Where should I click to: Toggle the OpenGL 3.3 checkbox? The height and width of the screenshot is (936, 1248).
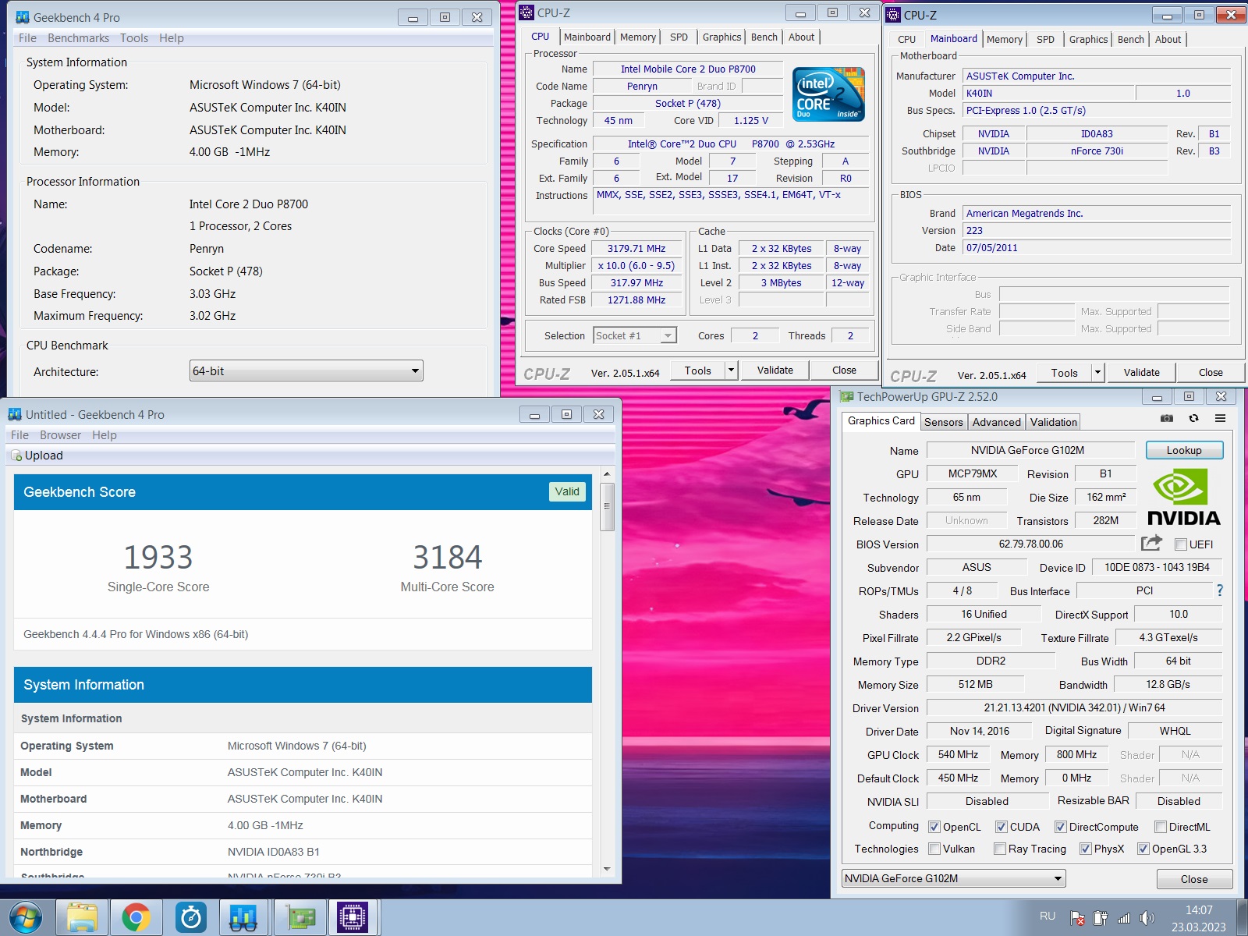coord(1143,849)
